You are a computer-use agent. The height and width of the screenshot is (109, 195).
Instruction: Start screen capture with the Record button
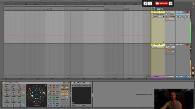tap(161, 3)
